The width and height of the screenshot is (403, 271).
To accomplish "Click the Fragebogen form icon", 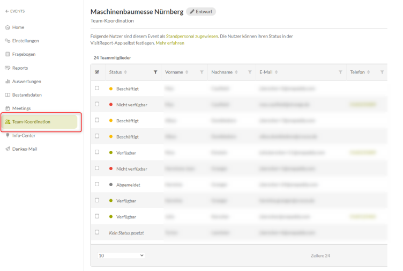I will click(x=8, y=54).
